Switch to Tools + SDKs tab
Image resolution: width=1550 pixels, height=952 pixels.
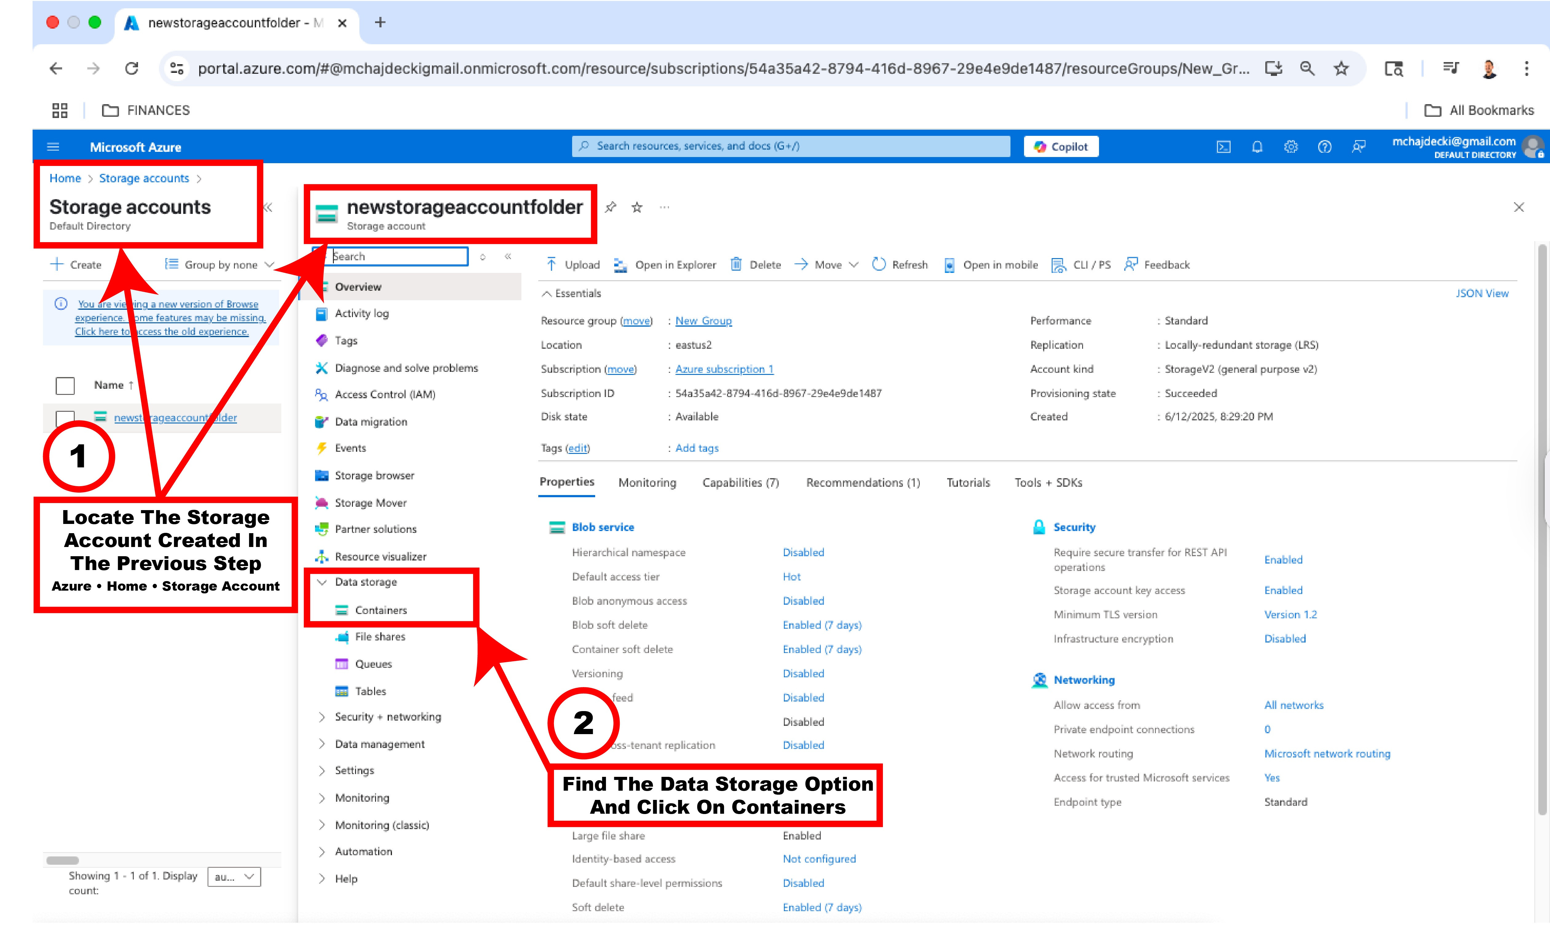(x=1048, y=483)
